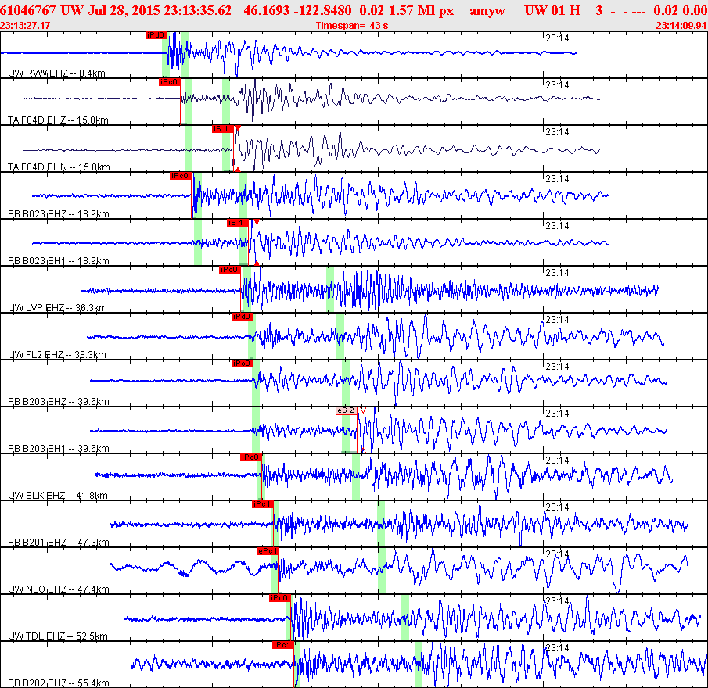Click the start time 23:13:27.17 label
Image resolution: width=708 pixels, height=688 pixels.
pyautogui.click(x=26, y=26)
